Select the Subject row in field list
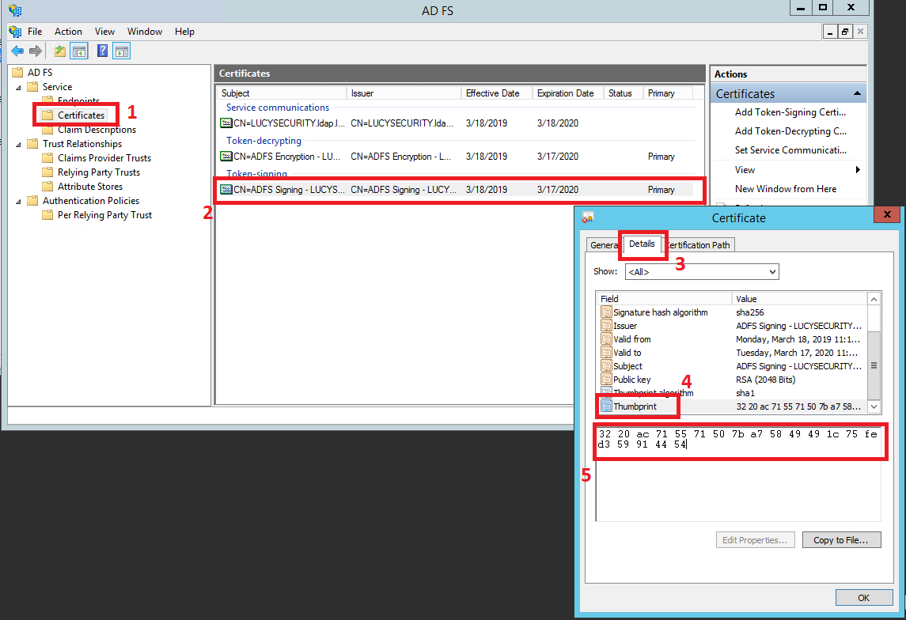This screenshot has width=906, height=620. [731, 366]
